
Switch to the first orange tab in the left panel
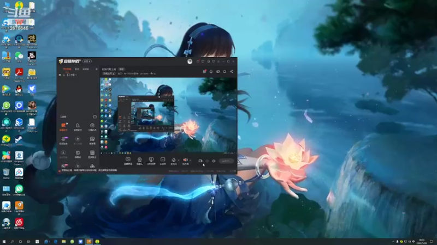(x=67, y=69)
